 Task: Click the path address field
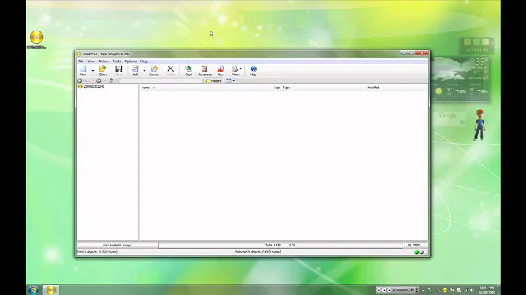pyautogui.click(x=161, y=80)
